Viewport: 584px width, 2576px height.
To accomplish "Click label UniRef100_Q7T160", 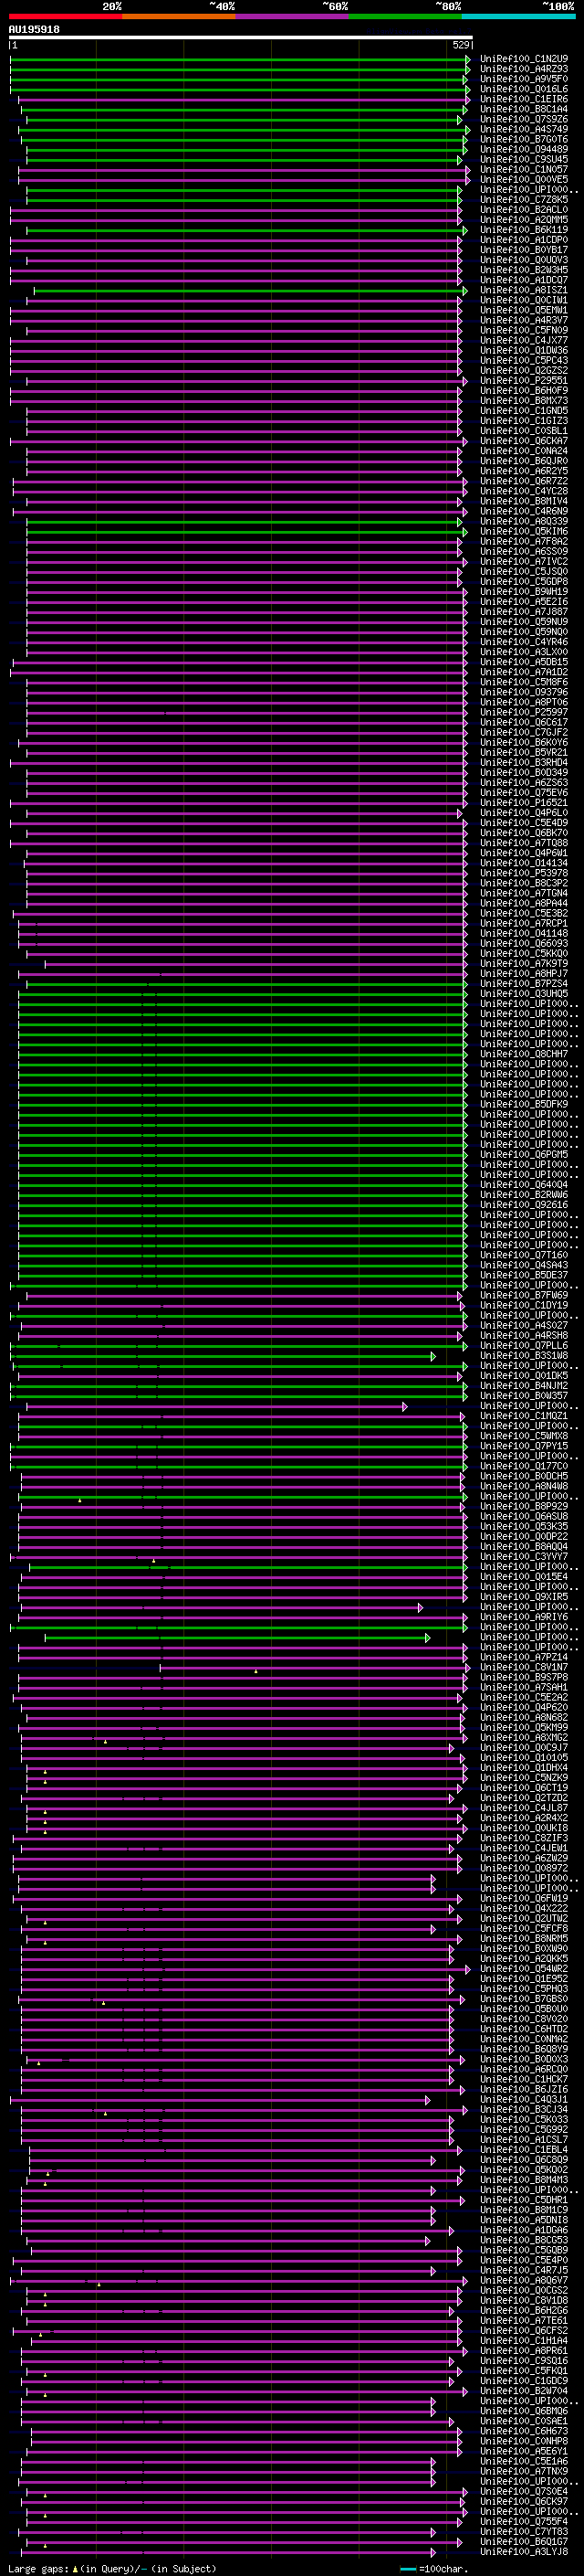I will point(524,1255).
